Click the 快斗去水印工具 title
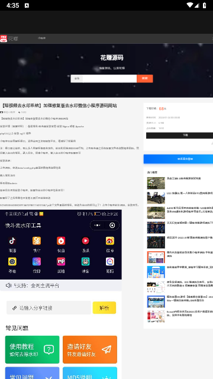213x379 pixels. tap(23, 226)
